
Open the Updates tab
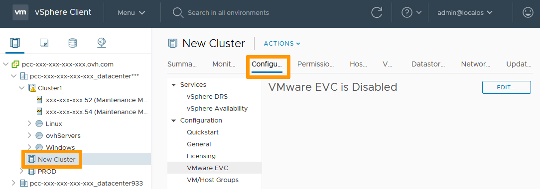point(519,64)
